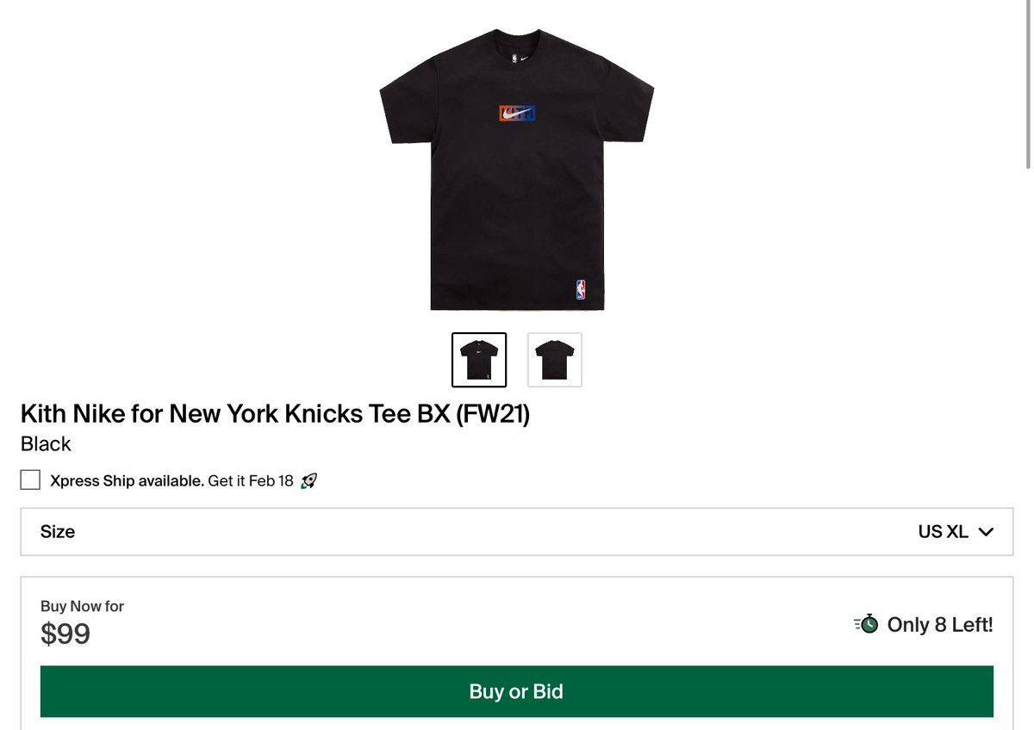
Task: Click the Buy or Bid button
Action: point(517,691)
